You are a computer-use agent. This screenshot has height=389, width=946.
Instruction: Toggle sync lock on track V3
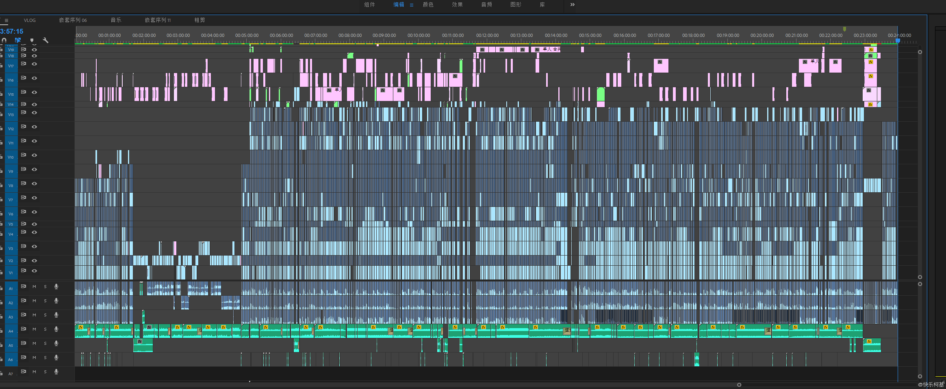tap(24, 246)
